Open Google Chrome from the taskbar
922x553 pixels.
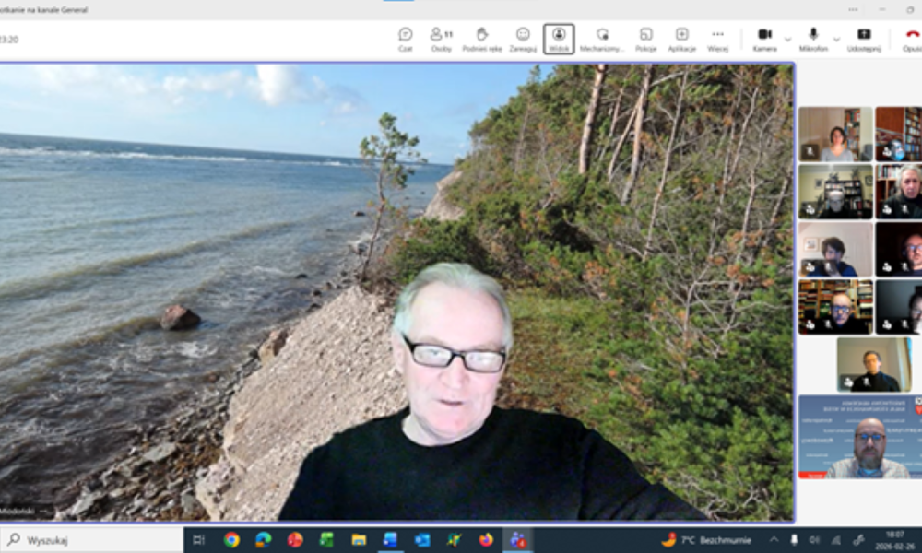point(231,540)
